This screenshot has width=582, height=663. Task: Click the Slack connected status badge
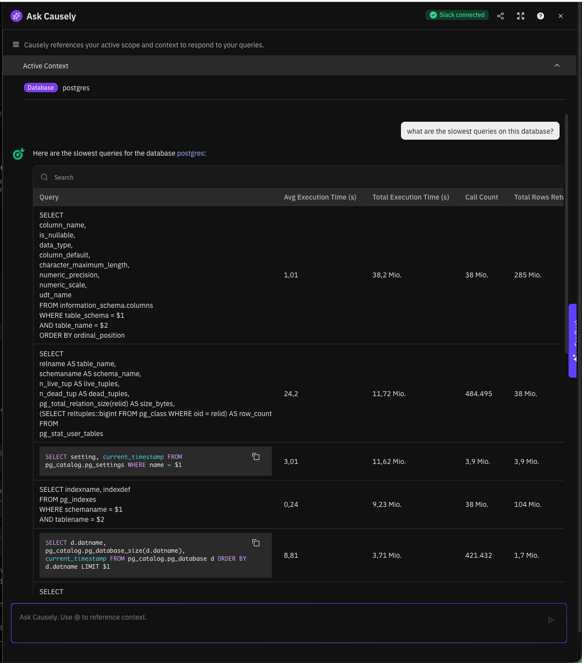pos(457,15)
